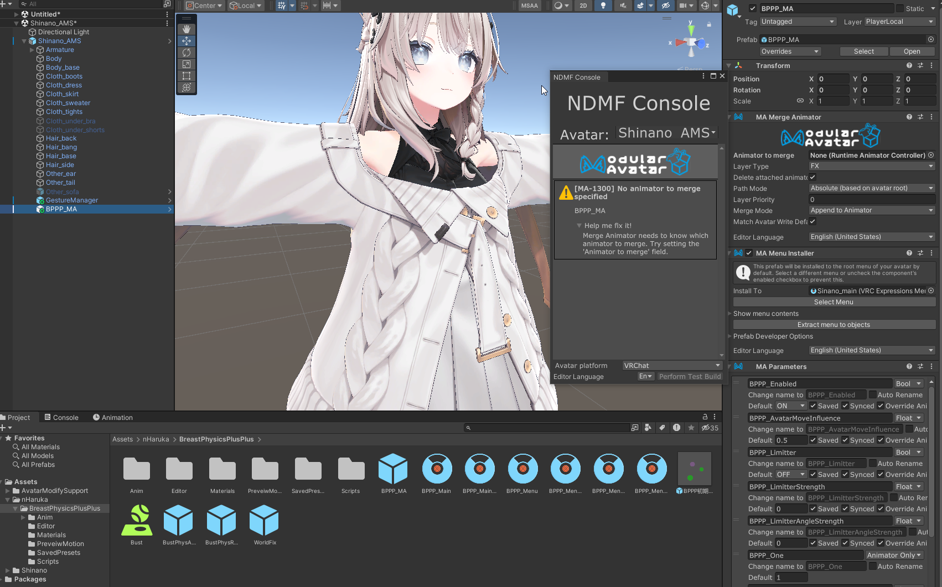Open the prefab Overrides dropdown

(790, 51)
